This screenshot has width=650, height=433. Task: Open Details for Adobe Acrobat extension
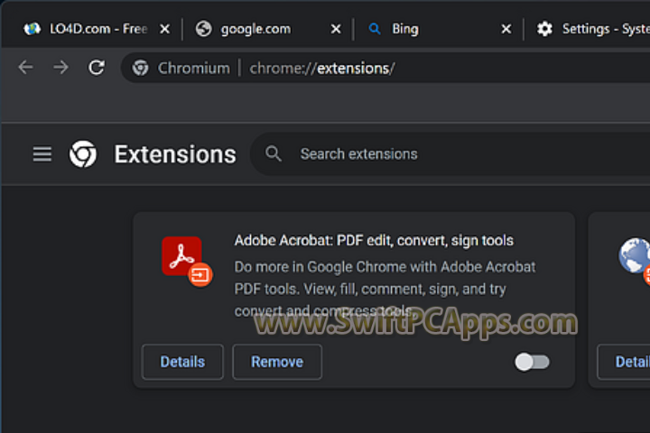point(182,362)
